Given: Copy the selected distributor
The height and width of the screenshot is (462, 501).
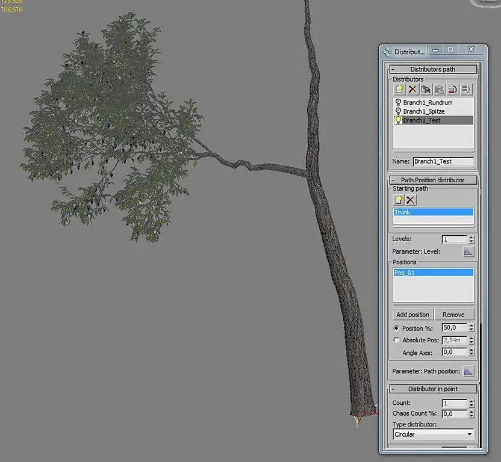Looking at the screenshot, I should tap(426, 90).
